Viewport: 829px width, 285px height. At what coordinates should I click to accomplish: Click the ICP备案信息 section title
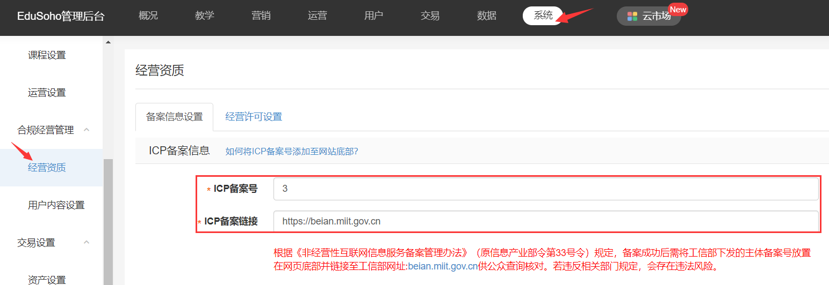(179, 151)
